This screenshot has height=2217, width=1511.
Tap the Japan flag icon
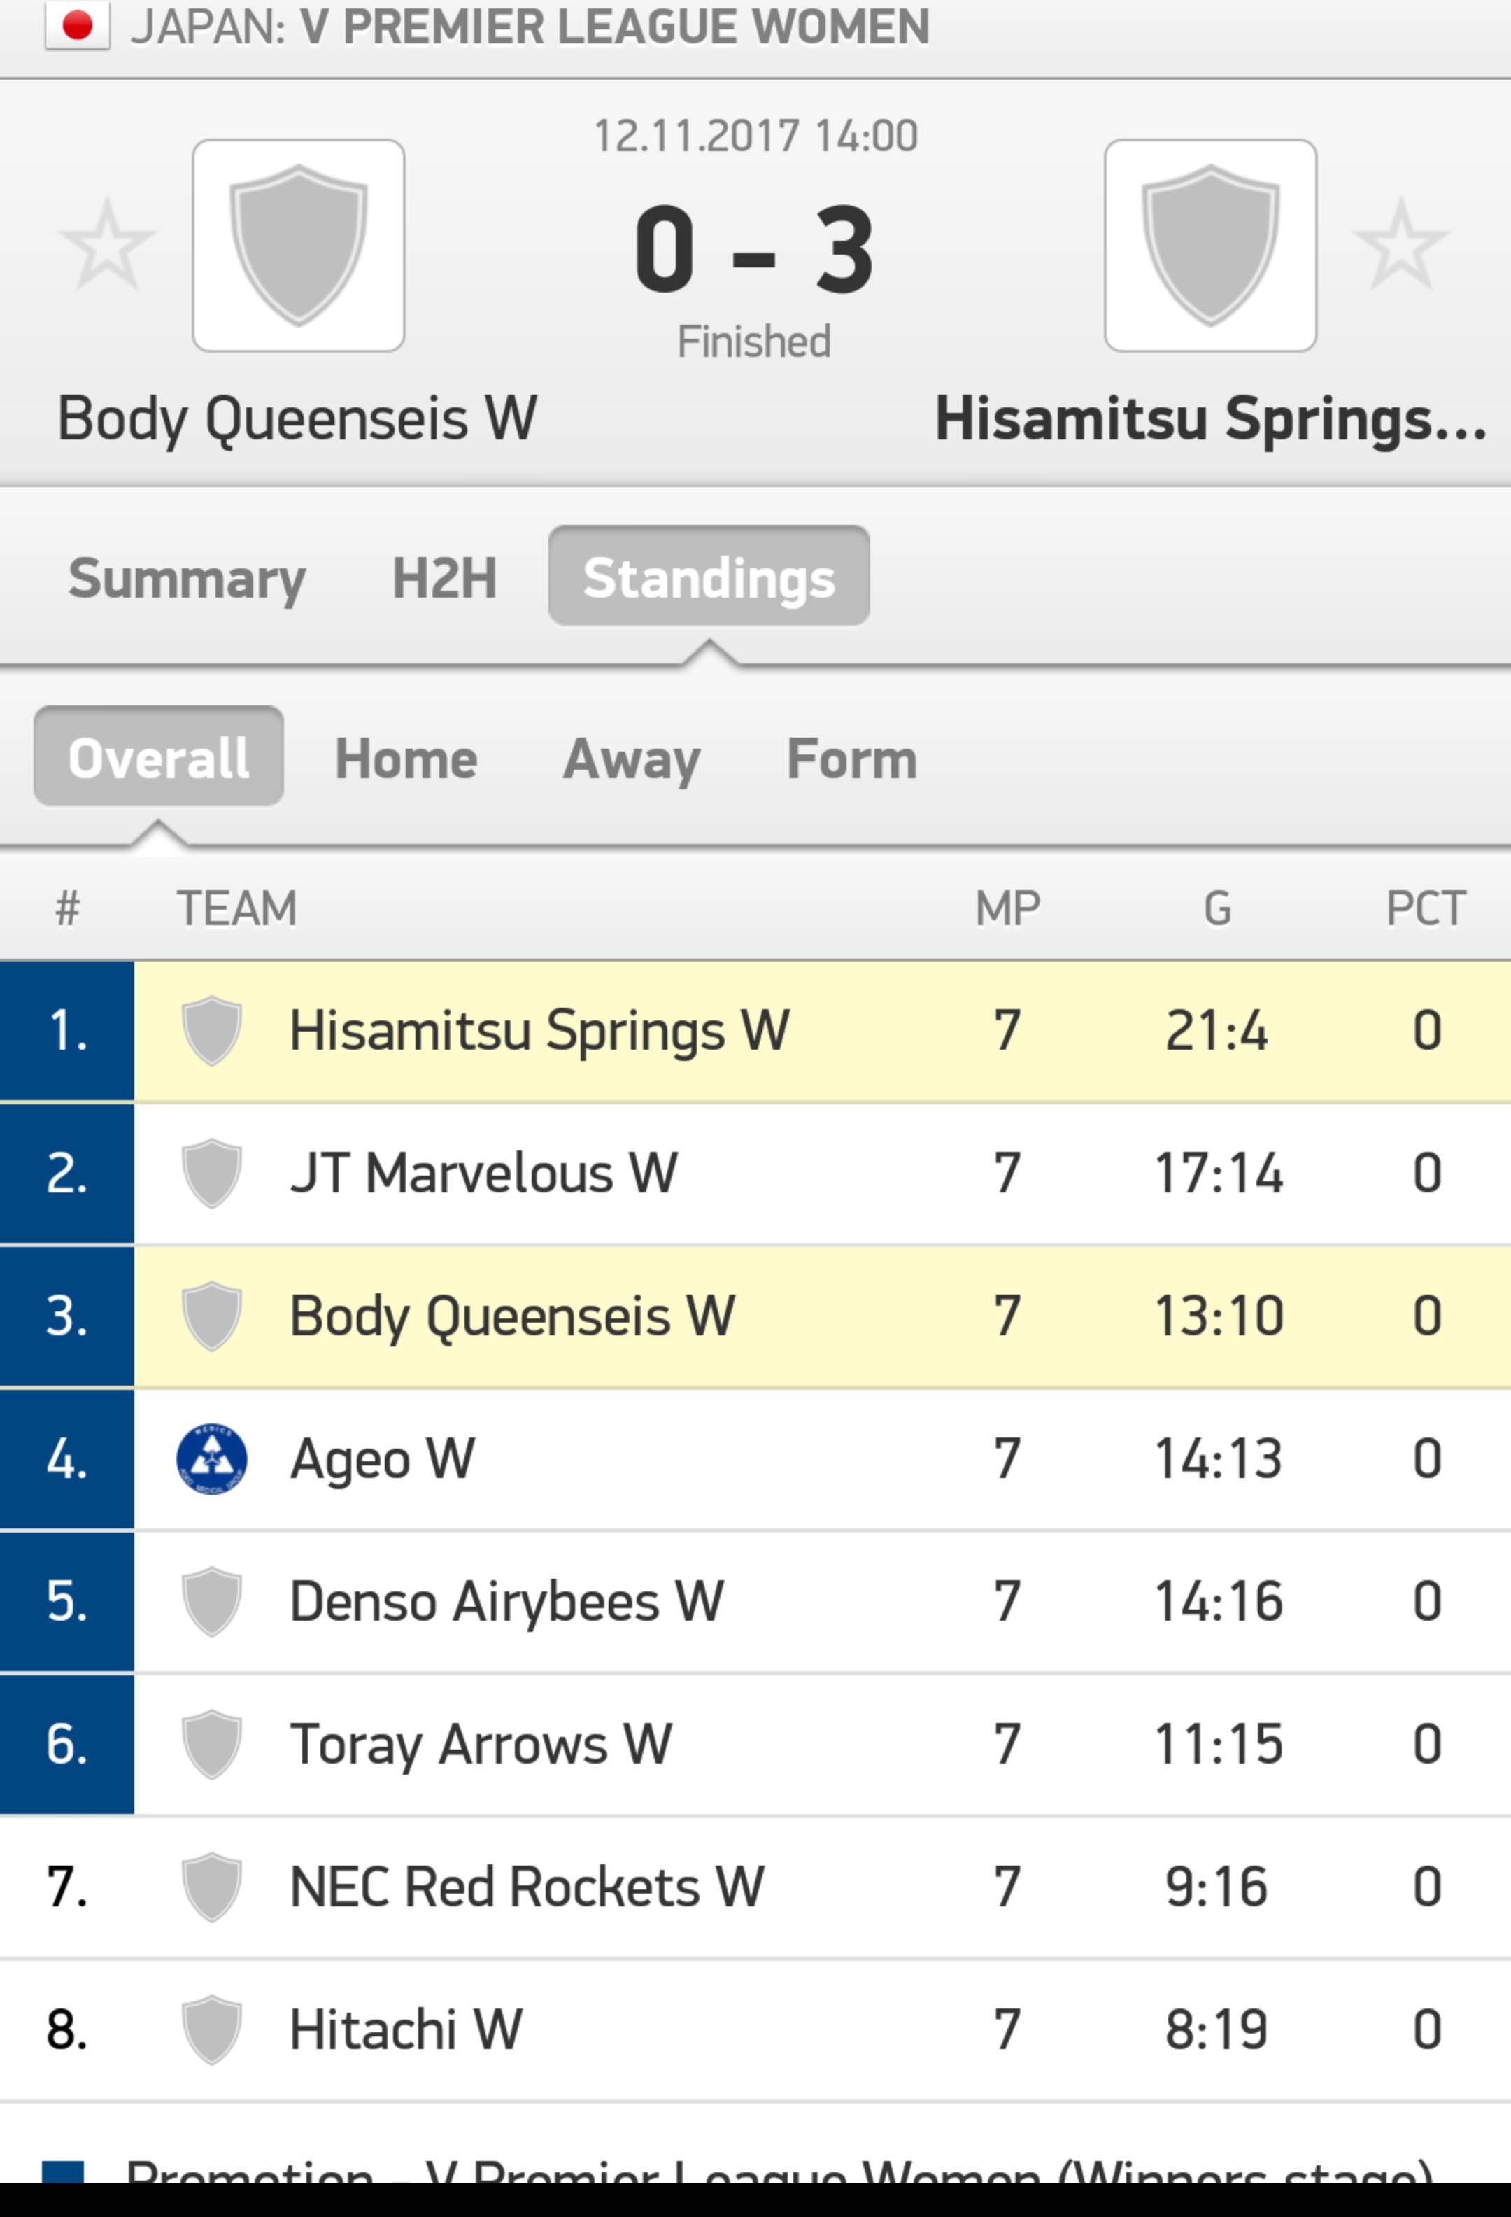click(77, 26)
